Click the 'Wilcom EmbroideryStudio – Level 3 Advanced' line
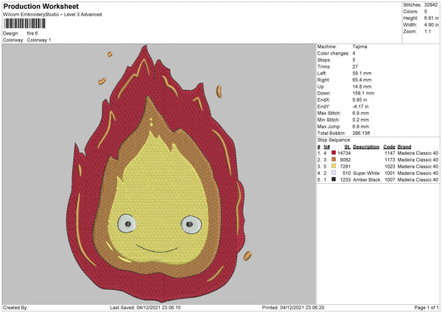442x313 pixels. coord(52,15)
